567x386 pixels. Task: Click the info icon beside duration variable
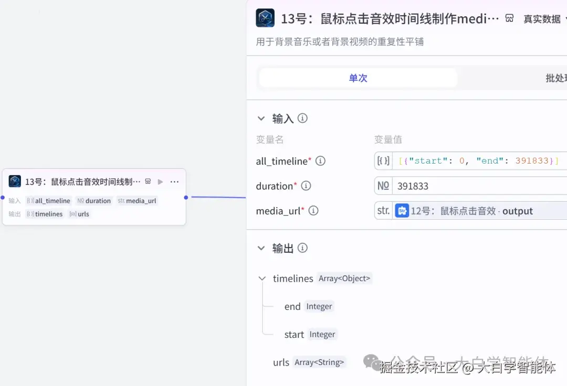(x=306, y=186)
